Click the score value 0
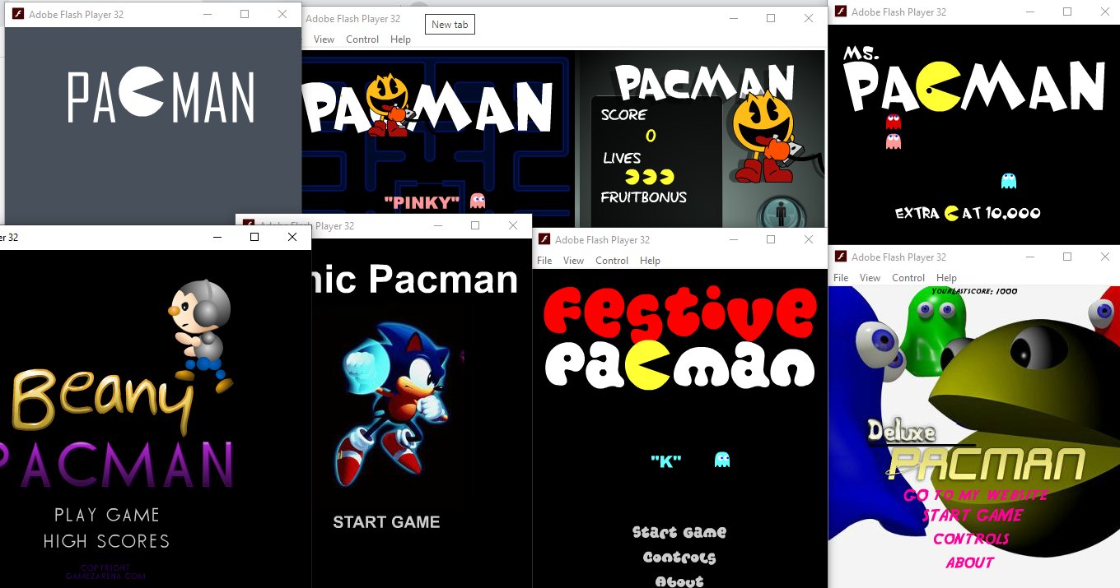This screenshot has height=588, width=1120. (x=651, y=136)
